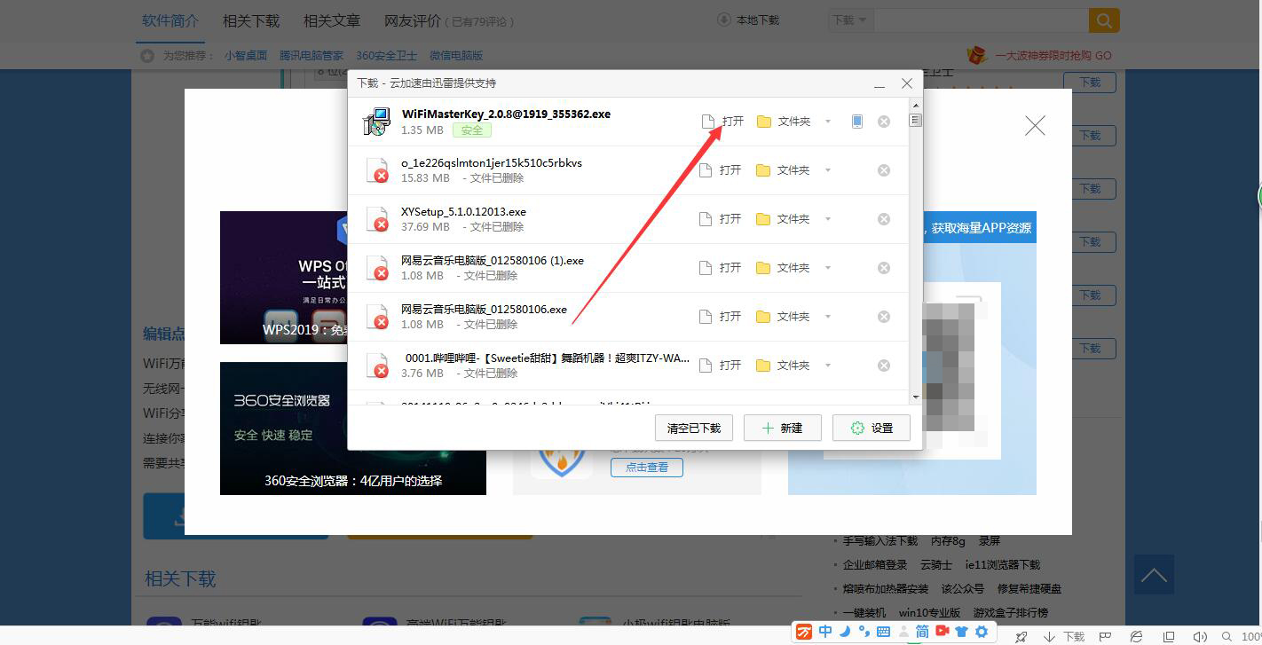Screen dimensions: 1262x645
Task: Open 微信电脑版 recommended link
Action: pos(456,55)
